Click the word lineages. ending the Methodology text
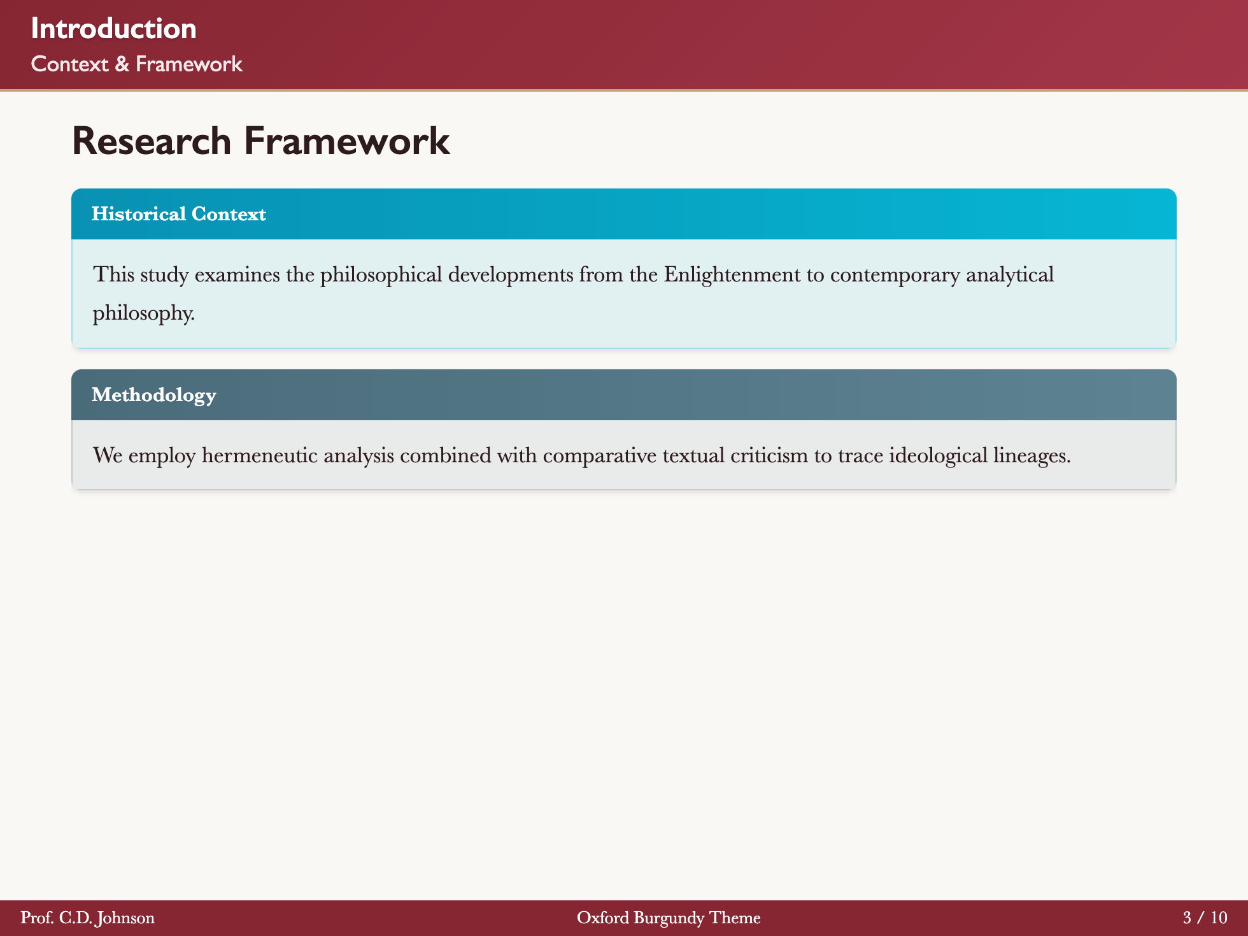Screen dimensions: 1248x936 coord(1032,455)
